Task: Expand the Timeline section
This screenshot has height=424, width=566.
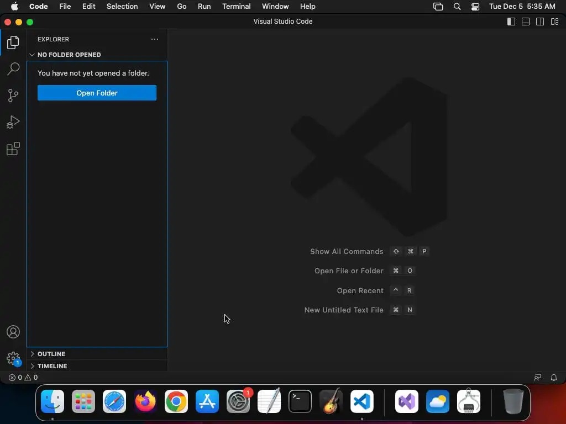Action: 97,366
